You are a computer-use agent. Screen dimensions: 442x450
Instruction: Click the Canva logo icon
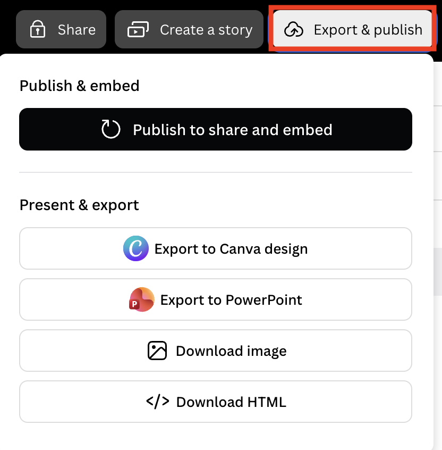(x=136, y=248)
